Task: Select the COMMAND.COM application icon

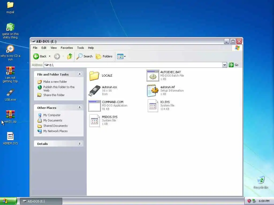Action: click(x=94, y=106)
